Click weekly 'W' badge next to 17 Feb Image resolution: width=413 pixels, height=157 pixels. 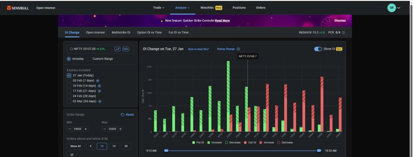click(99, 91)
